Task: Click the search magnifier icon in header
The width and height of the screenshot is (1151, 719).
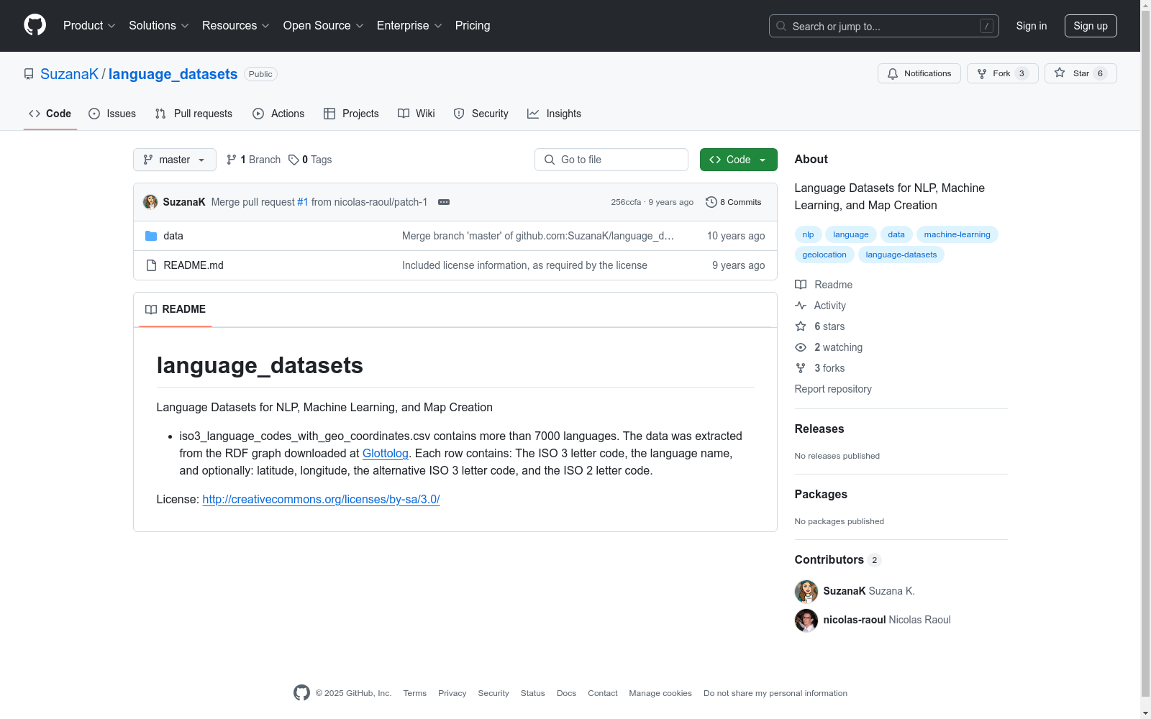Action: coord(781,26)
